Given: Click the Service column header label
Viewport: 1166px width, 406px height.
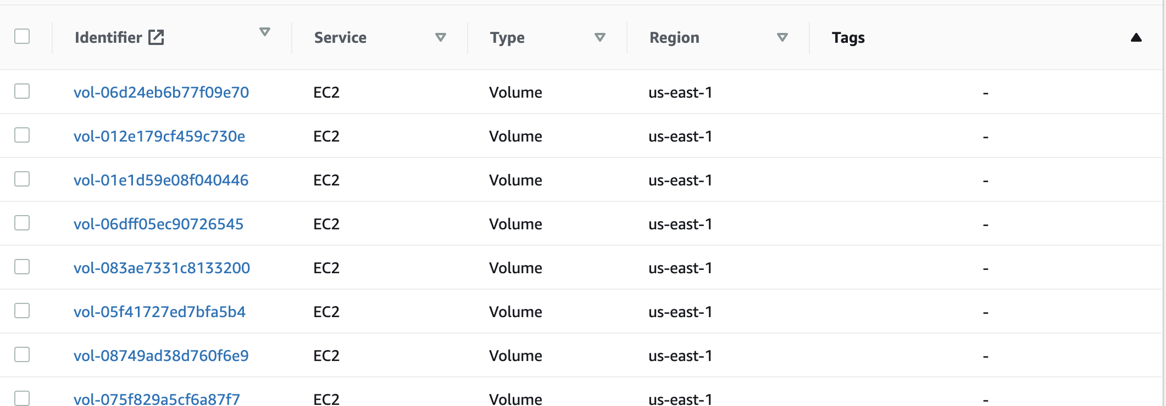Looking at the screenshot, I should (x=340, y=37).
